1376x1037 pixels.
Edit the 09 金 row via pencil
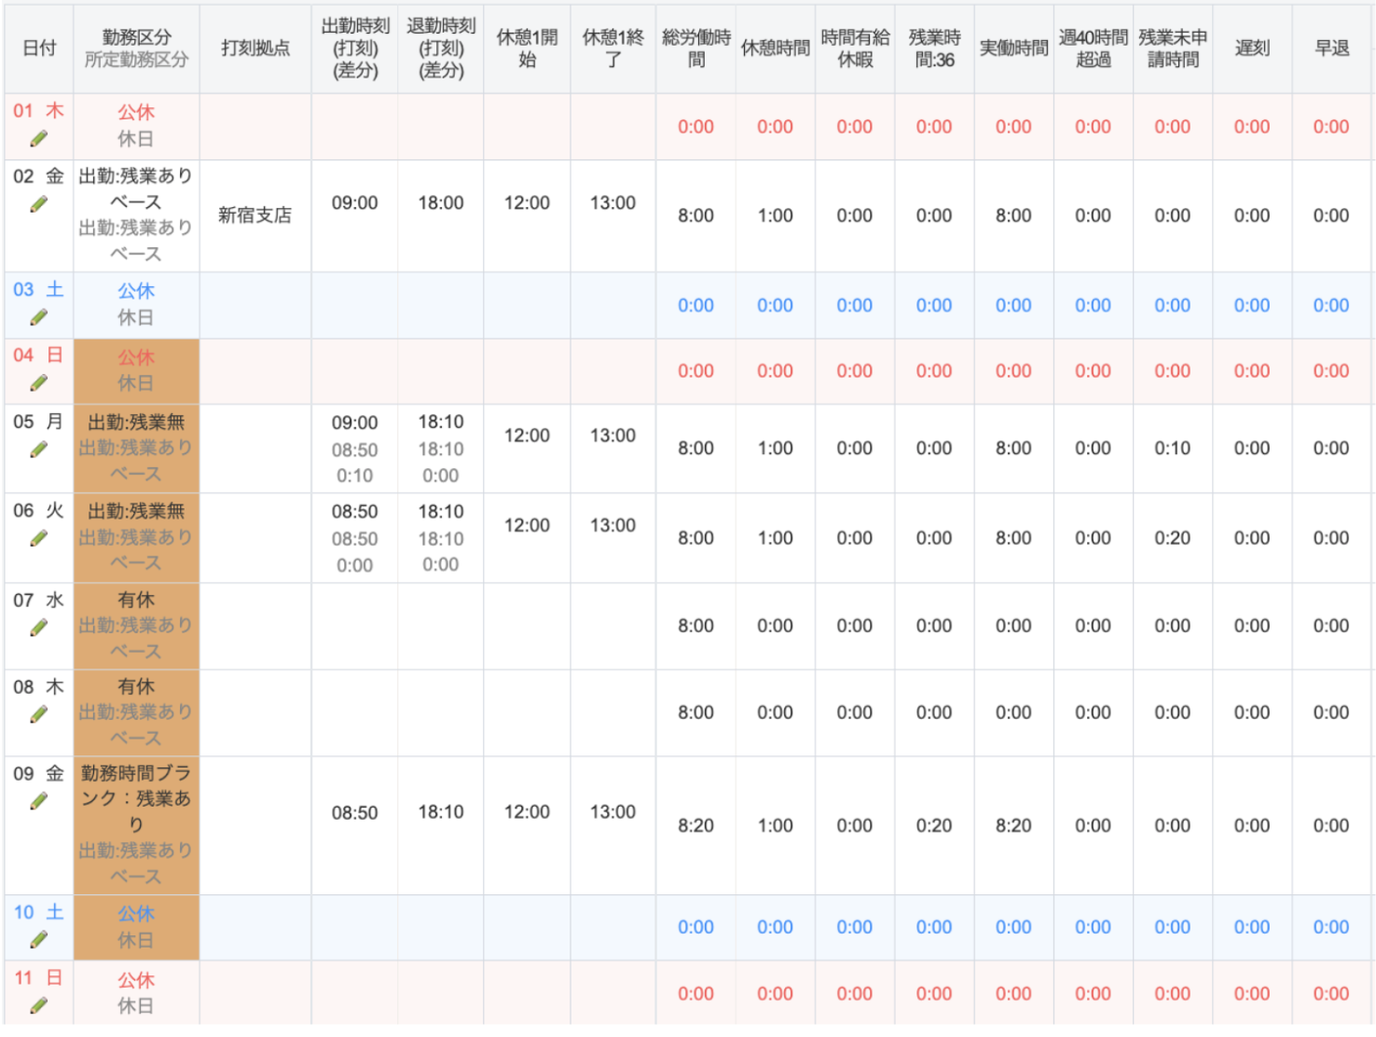pos(38,802)
